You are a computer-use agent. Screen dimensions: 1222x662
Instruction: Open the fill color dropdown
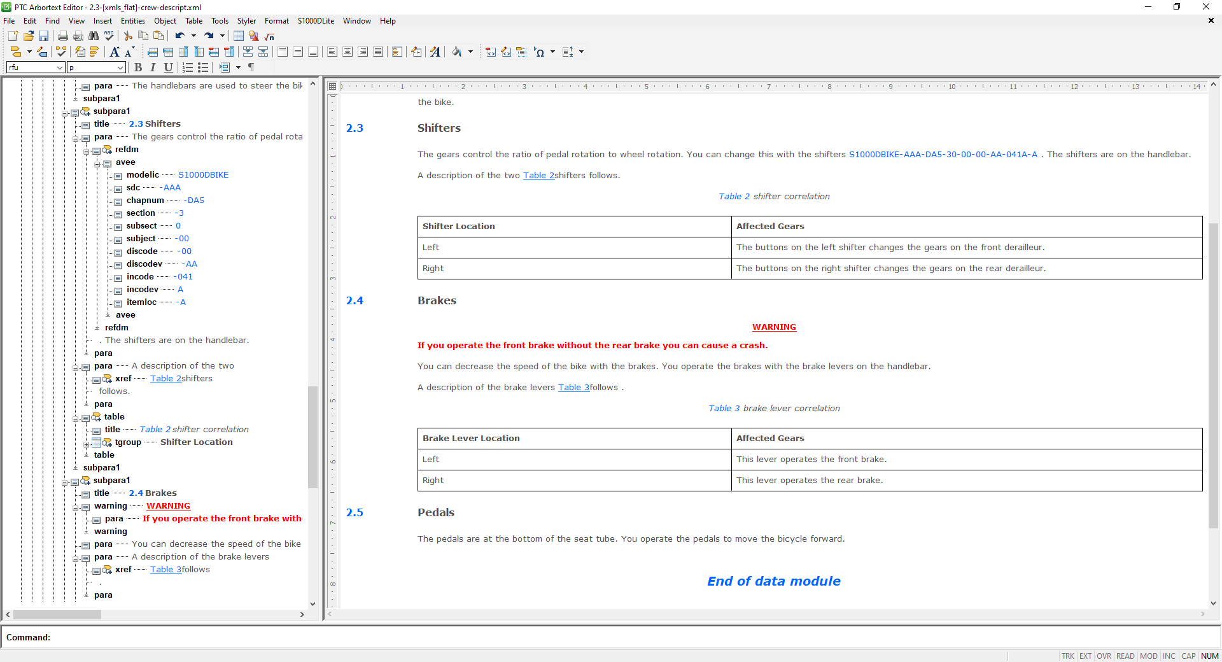[x=471, y=52]
